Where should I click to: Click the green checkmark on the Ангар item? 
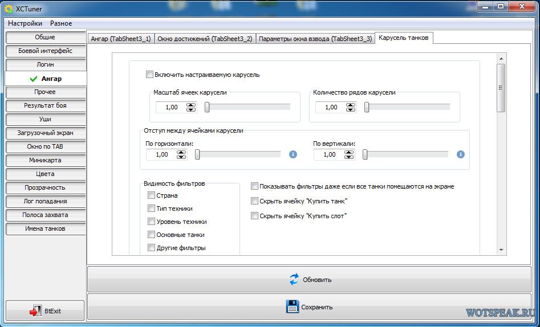34,79
